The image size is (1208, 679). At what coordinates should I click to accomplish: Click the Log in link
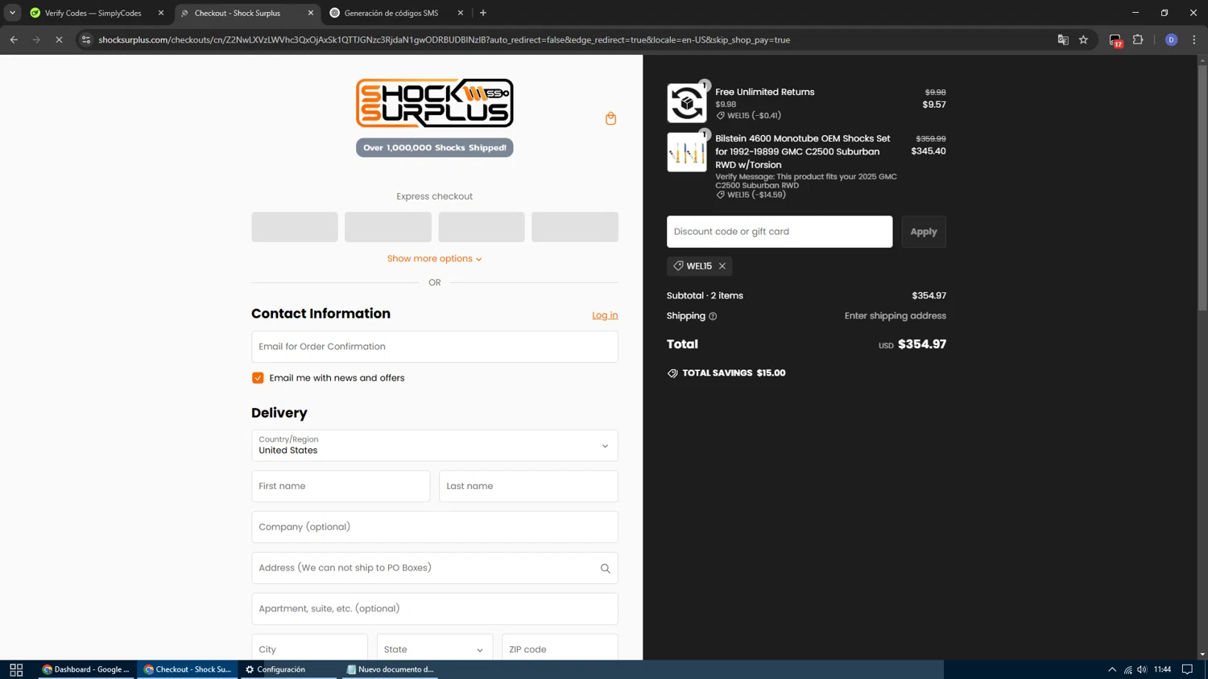point(605,315)
